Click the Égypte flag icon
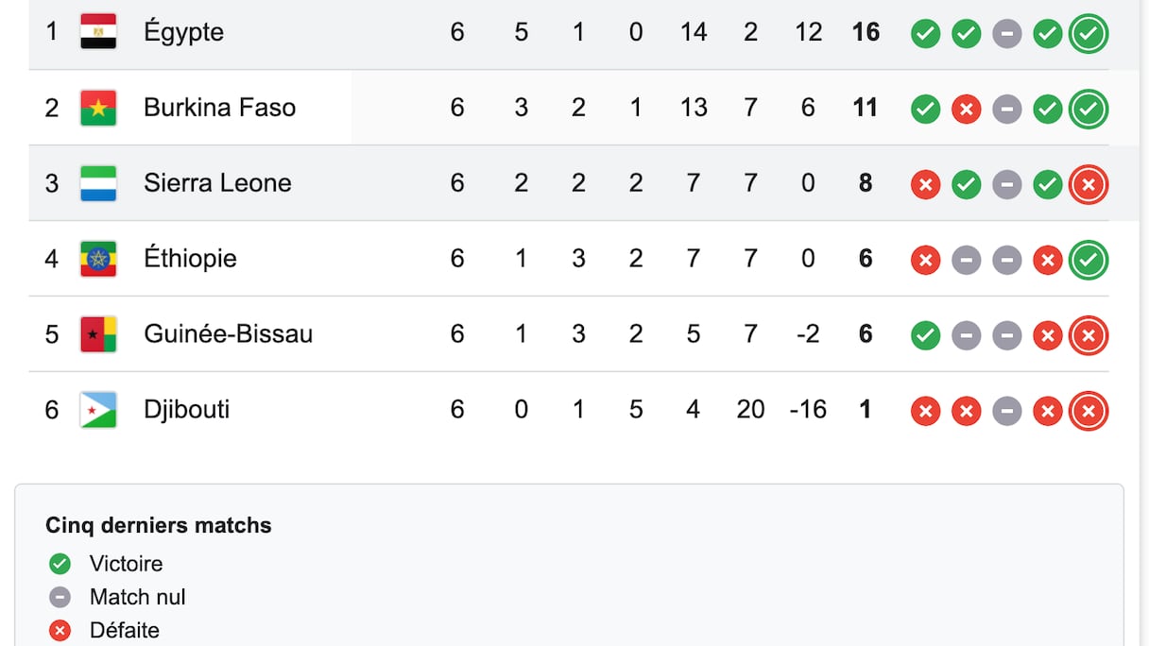This screenshot has height=646, width=1149. [x=98, y=32]
